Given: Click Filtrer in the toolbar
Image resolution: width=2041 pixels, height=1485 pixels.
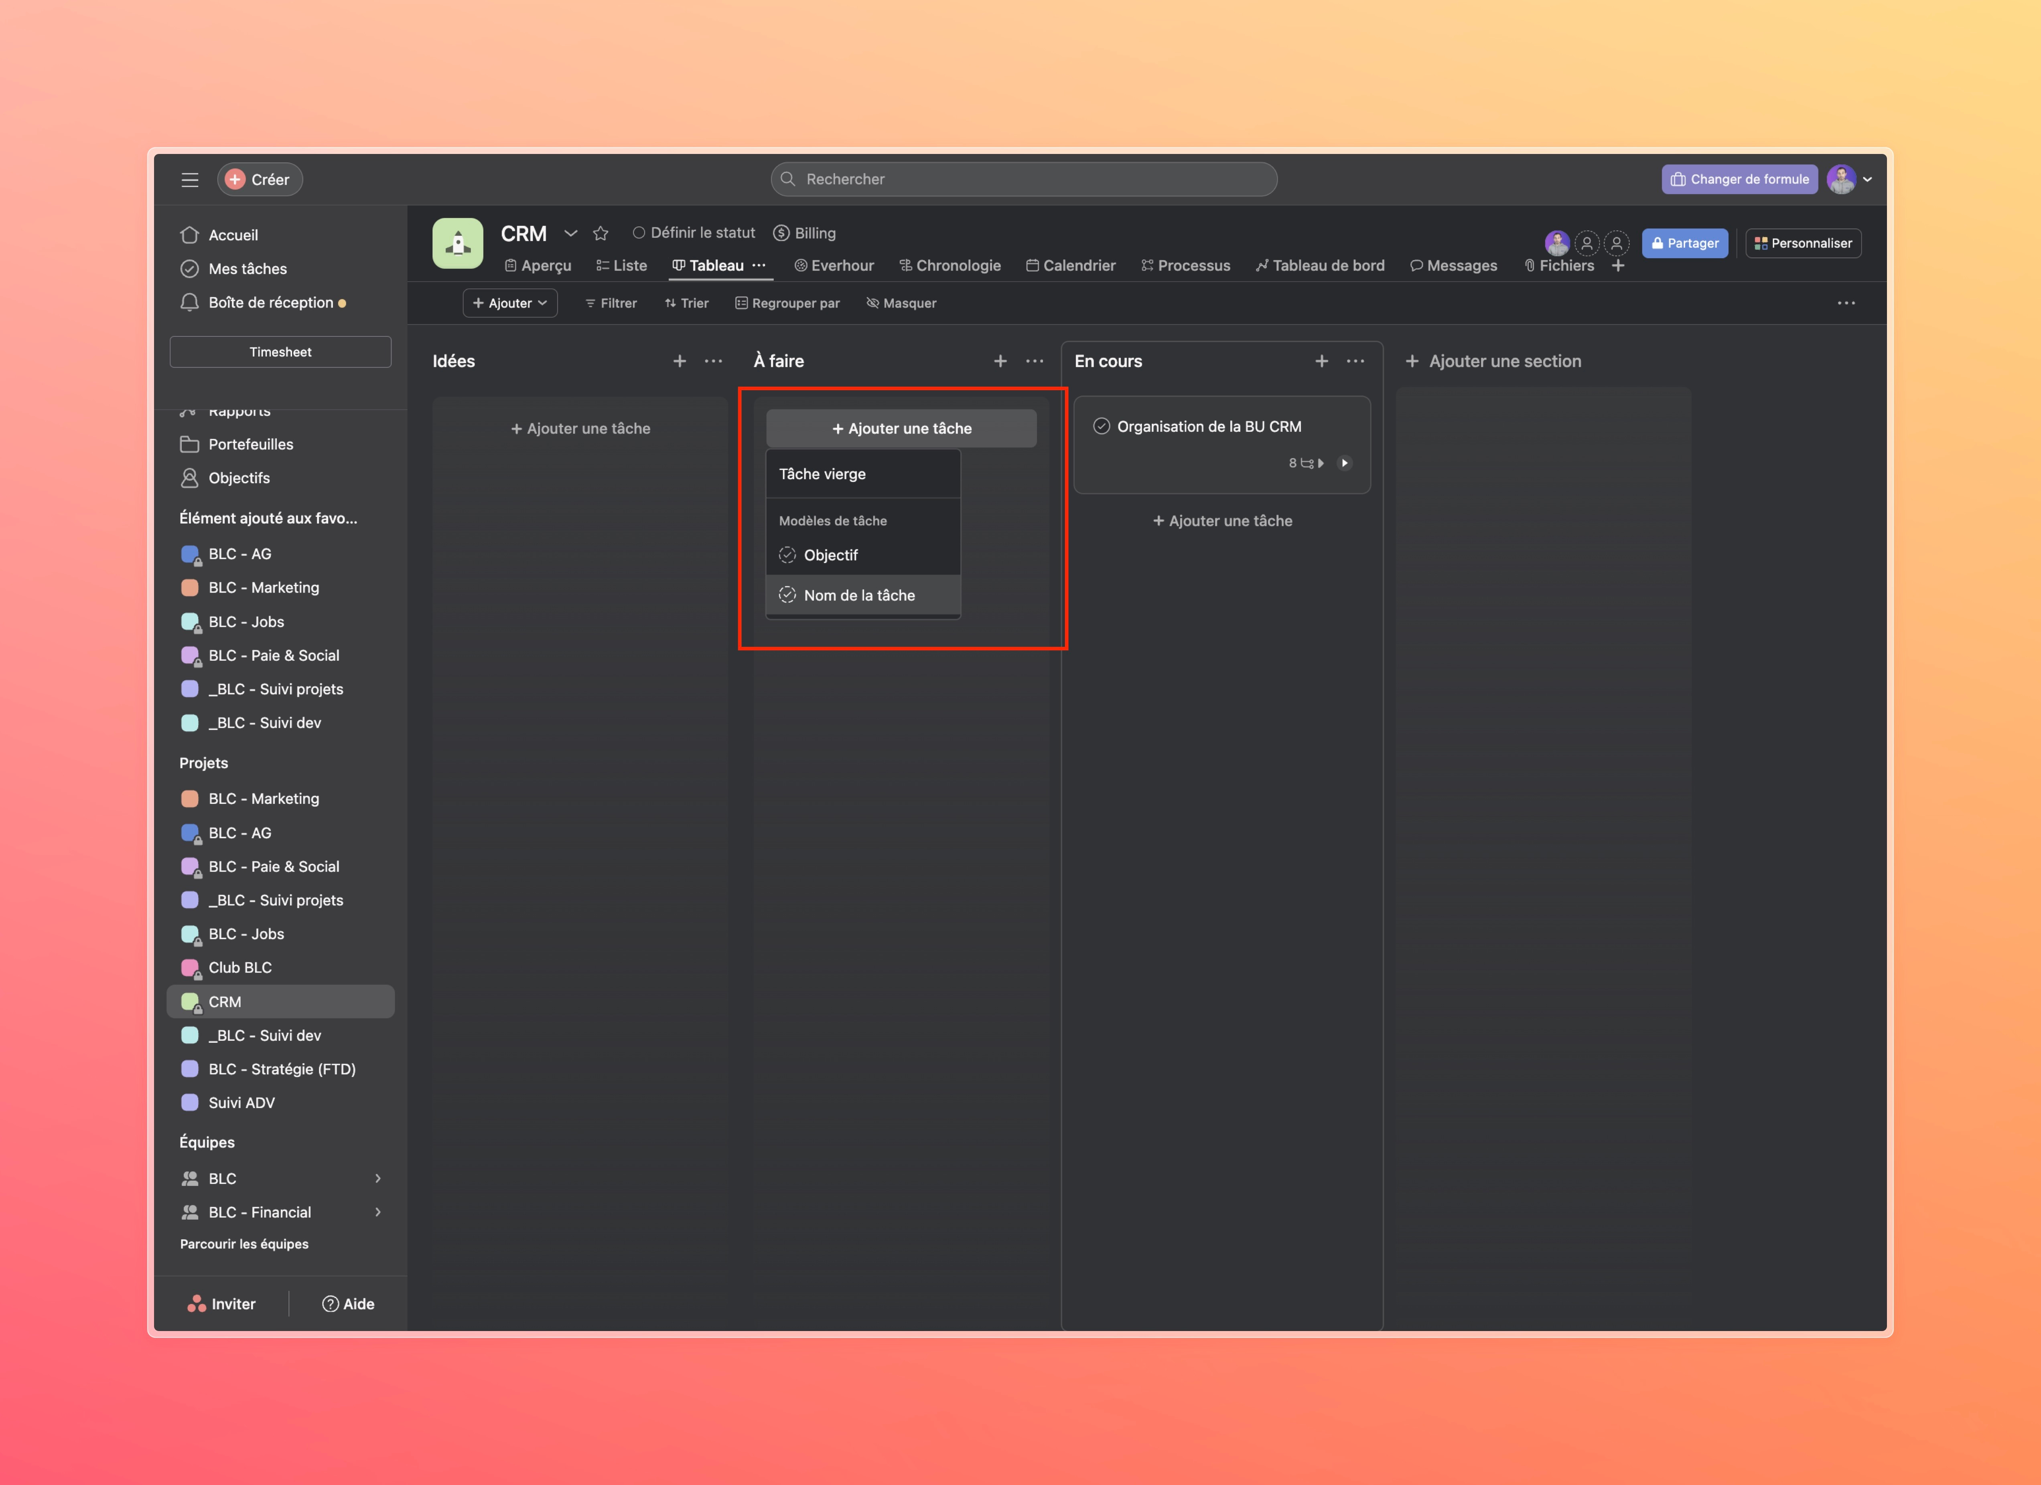Looking at the screenshot, I should pyautogui.click(x=611, y=303).
